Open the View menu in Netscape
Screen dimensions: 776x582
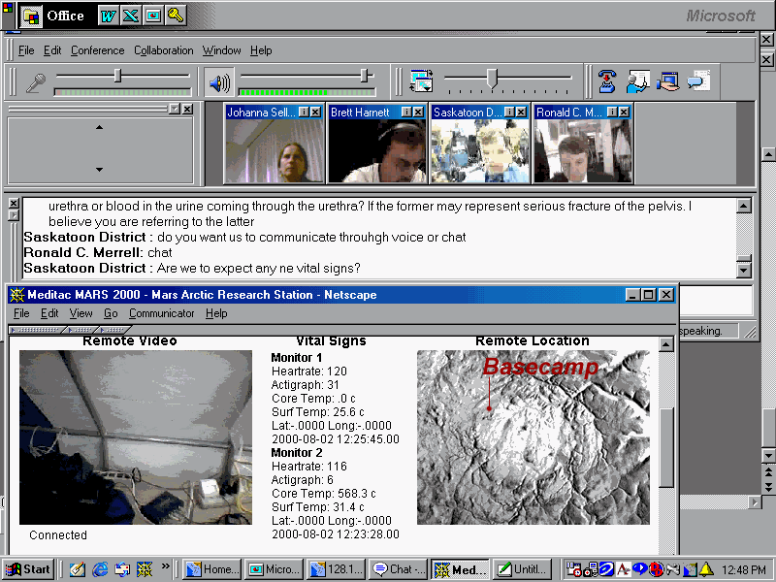click(81, 313)
